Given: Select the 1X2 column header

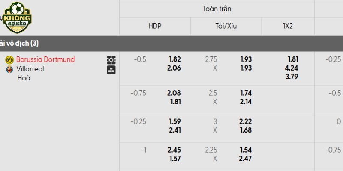Looking at the screenshot, I should (x=288, y=26).
